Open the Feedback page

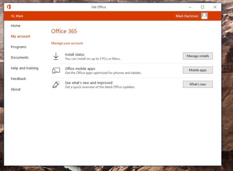18,79
